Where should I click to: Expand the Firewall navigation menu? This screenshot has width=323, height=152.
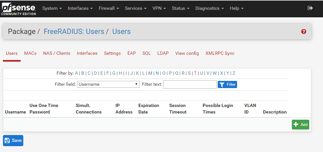click(x=109, y=8)
